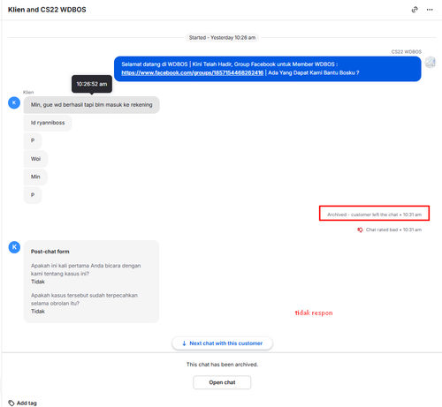Click the 'This chat has been archived.' notice

point(222,365)
